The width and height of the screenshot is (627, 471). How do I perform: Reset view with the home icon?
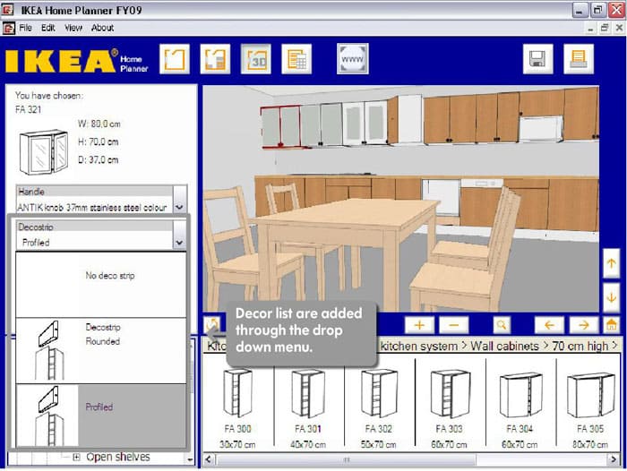(611, 324)
